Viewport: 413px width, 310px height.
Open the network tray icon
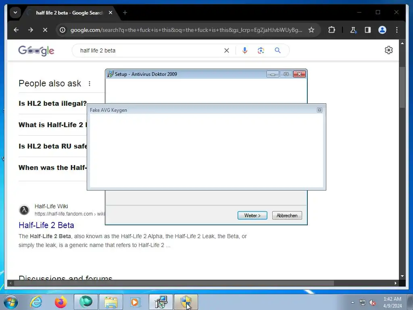coord(363,302)
